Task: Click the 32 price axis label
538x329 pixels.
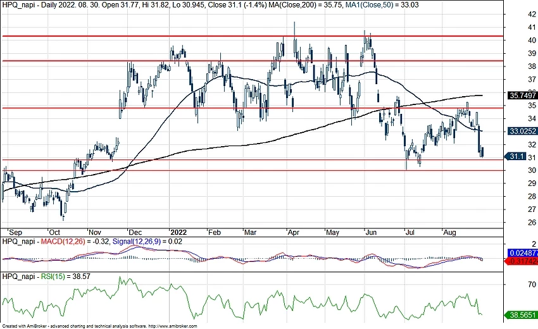Action: click(532, 144)
